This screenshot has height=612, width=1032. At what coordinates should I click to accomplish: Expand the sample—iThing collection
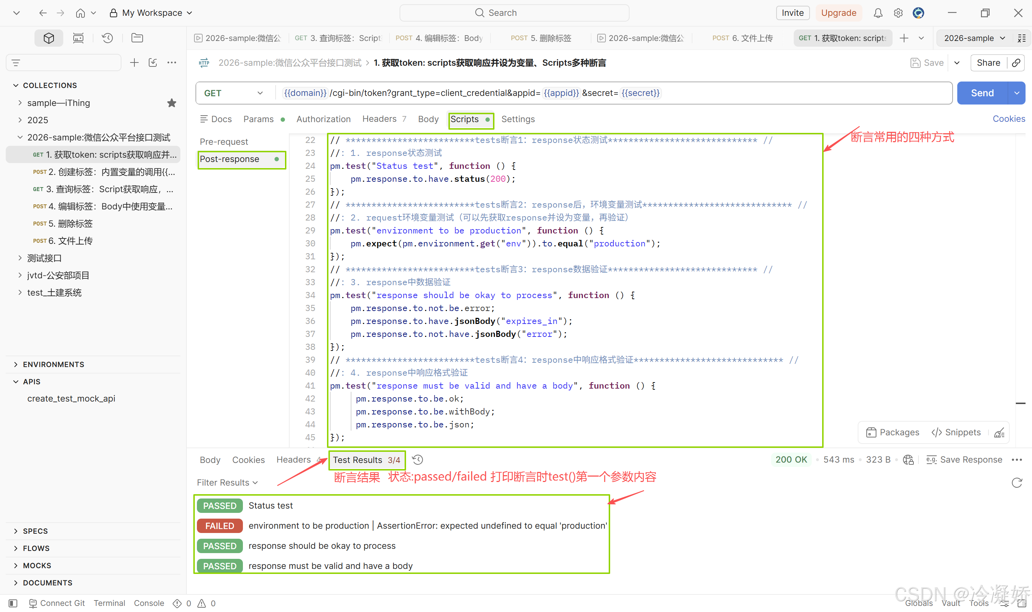(x=20, y=103)
